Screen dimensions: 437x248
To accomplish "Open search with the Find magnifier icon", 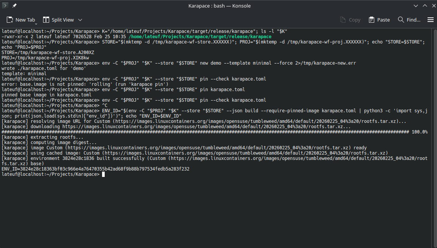I will 409,20.
